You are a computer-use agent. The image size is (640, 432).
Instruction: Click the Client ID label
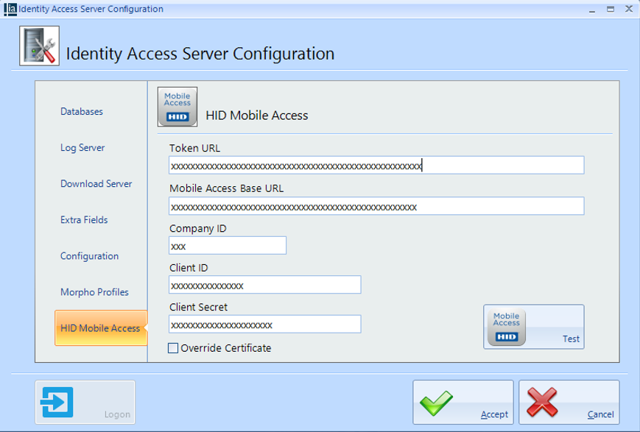pyautogui.click(x=189, y=268)
